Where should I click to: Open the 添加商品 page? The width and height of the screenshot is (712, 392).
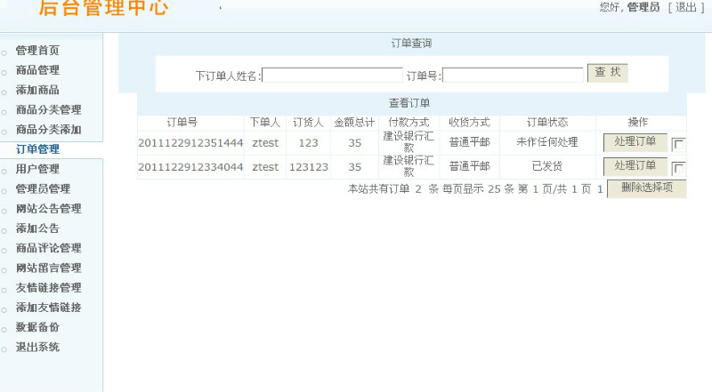pos(37,90)
